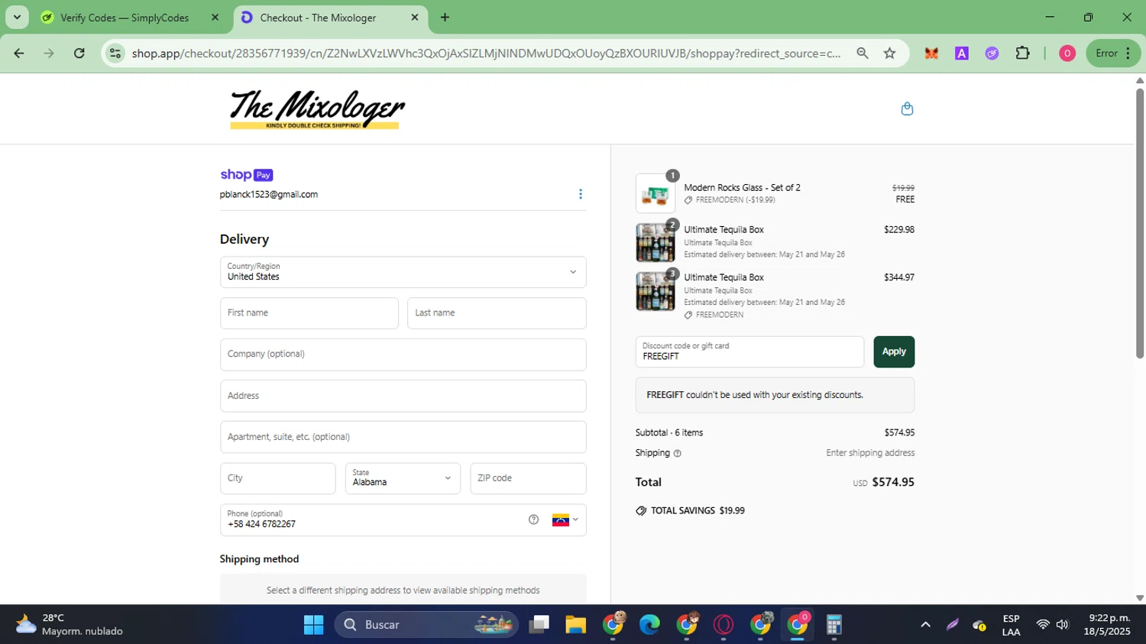Click the browser address bar URL
Image resolution: width=1146 pixels, height=644 pixels.
(486, 53)
